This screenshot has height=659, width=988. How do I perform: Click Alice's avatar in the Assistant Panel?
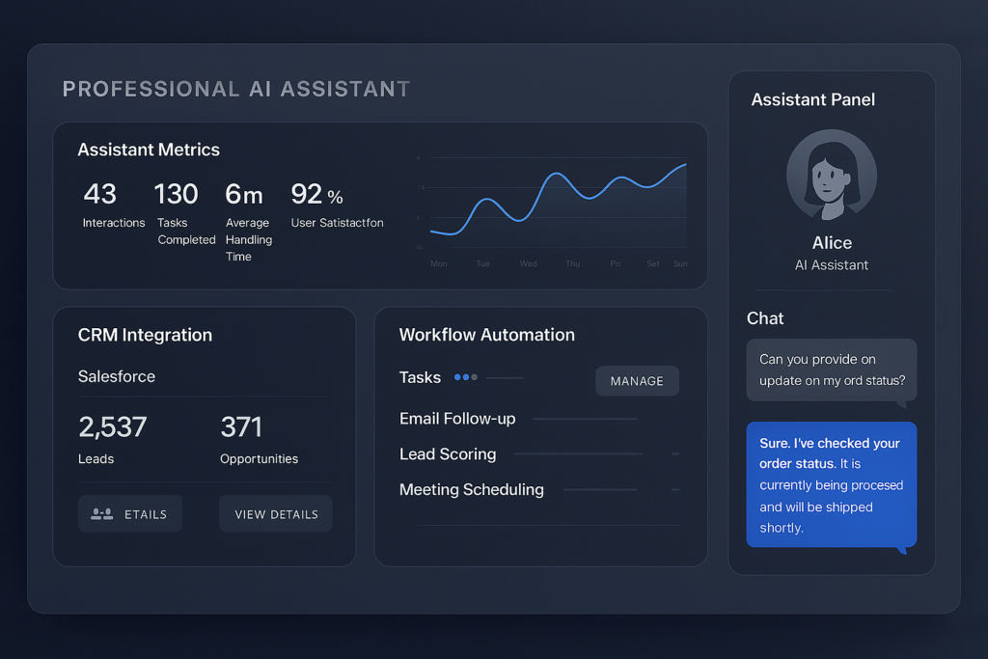click(831, 175)
